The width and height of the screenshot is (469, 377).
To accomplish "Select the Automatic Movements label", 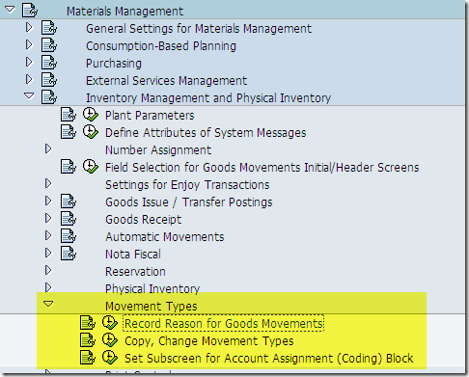I will [x=165, y=237].
